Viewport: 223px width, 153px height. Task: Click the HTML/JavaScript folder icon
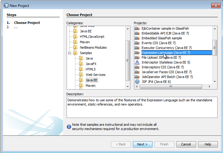point(75,37)
